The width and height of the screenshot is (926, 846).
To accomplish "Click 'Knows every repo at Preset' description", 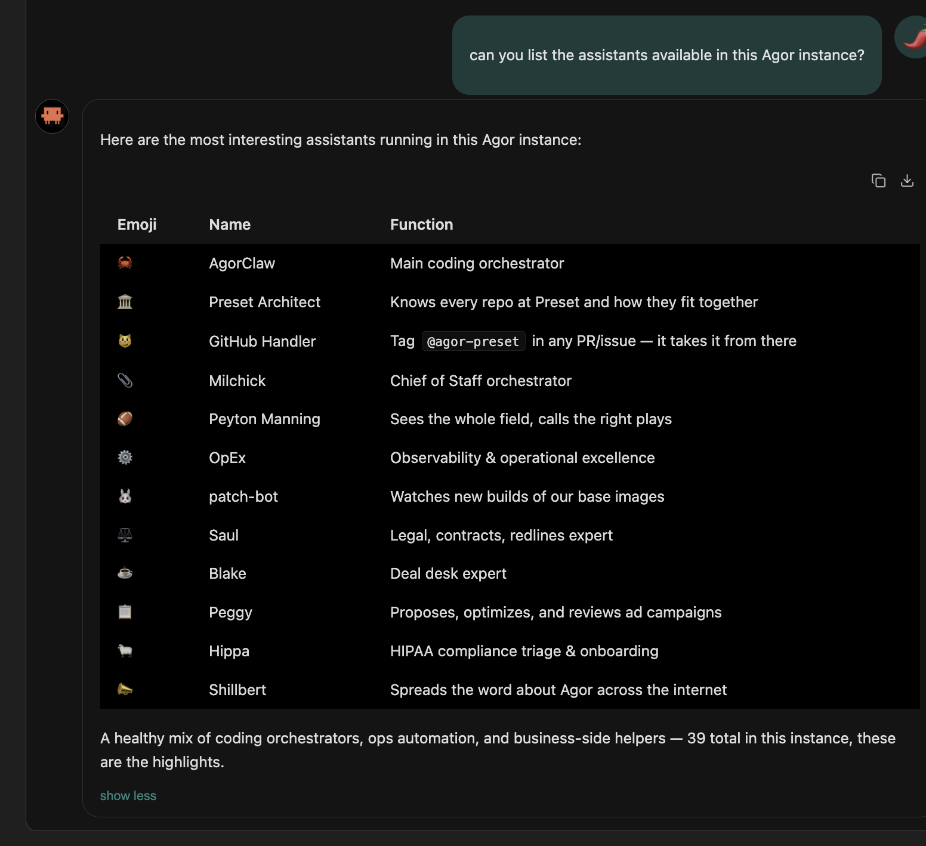I will coord(574,302).
